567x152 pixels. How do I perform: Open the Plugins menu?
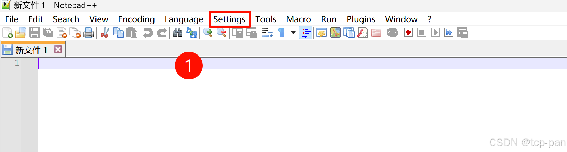pos(361,19)
